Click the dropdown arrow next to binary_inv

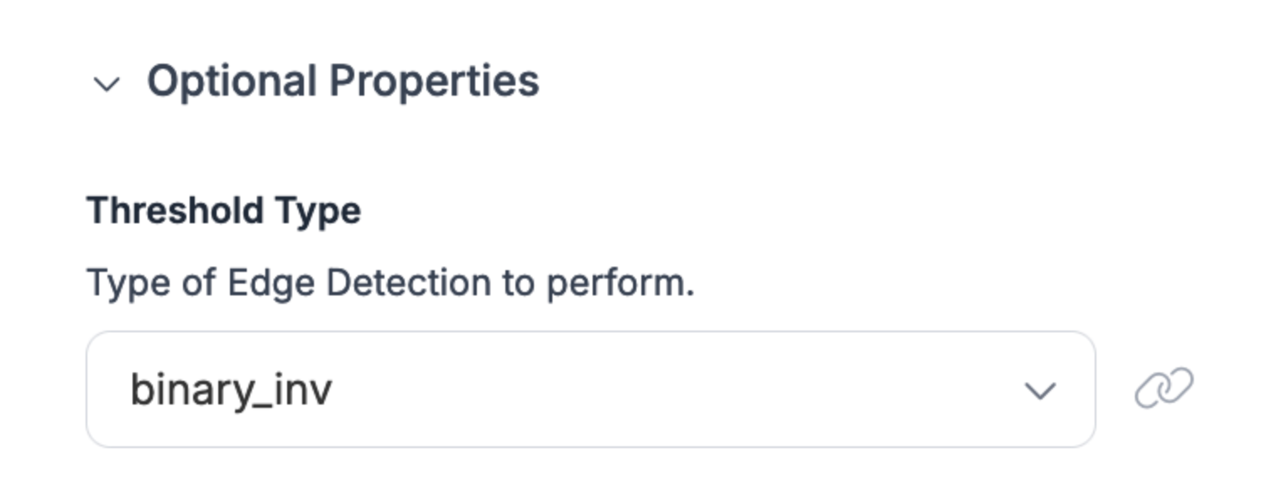pos(1039,390)
